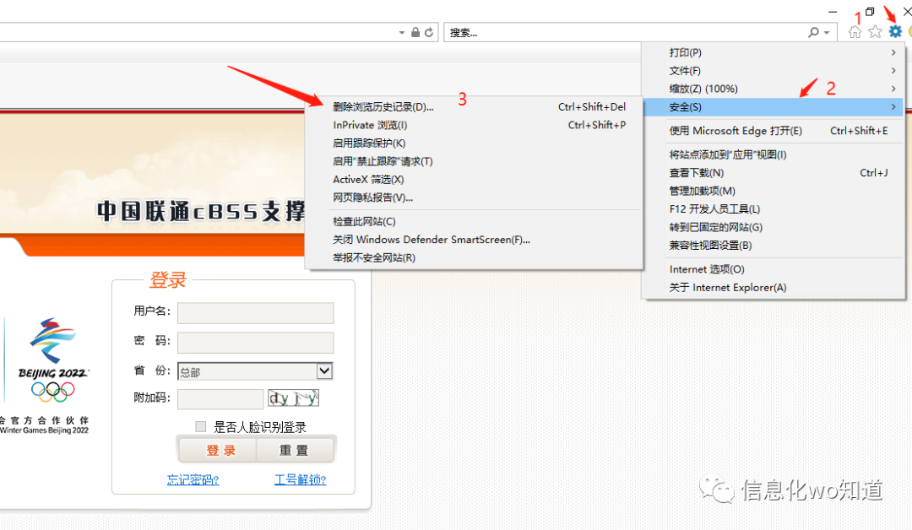Viewport: 912px width, 530px height.
Task: Open F12 开发人员工具(L)
Action: tap(774, 209)
